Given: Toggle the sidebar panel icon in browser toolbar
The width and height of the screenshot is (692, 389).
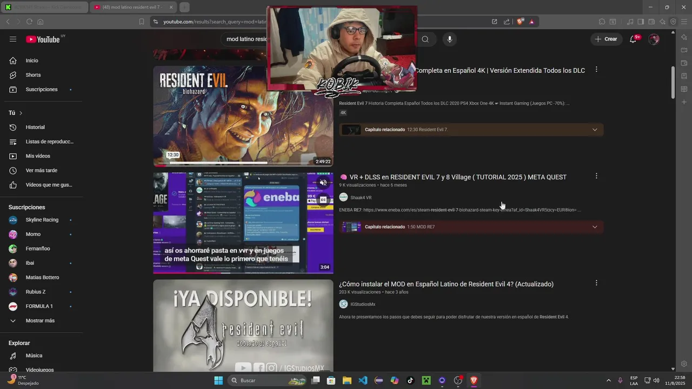Looking at the screenshot, I should point(641,22).
